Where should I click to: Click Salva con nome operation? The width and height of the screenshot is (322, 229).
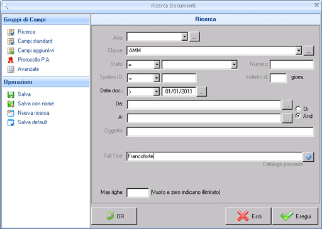[x=36, y=104]
